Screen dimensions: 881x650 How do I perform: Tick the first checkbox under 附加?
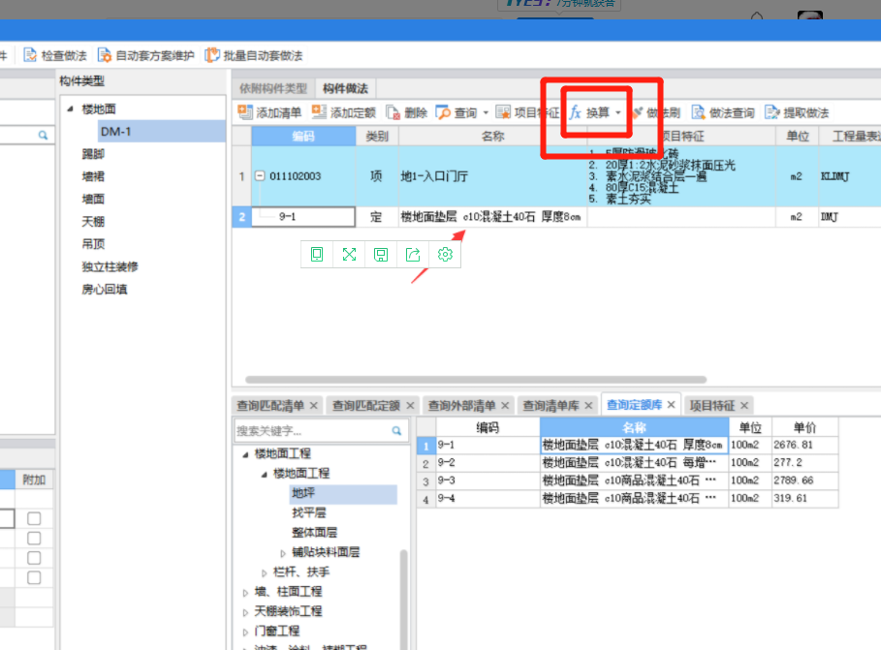pyautogui.click(x=34, y=518)
